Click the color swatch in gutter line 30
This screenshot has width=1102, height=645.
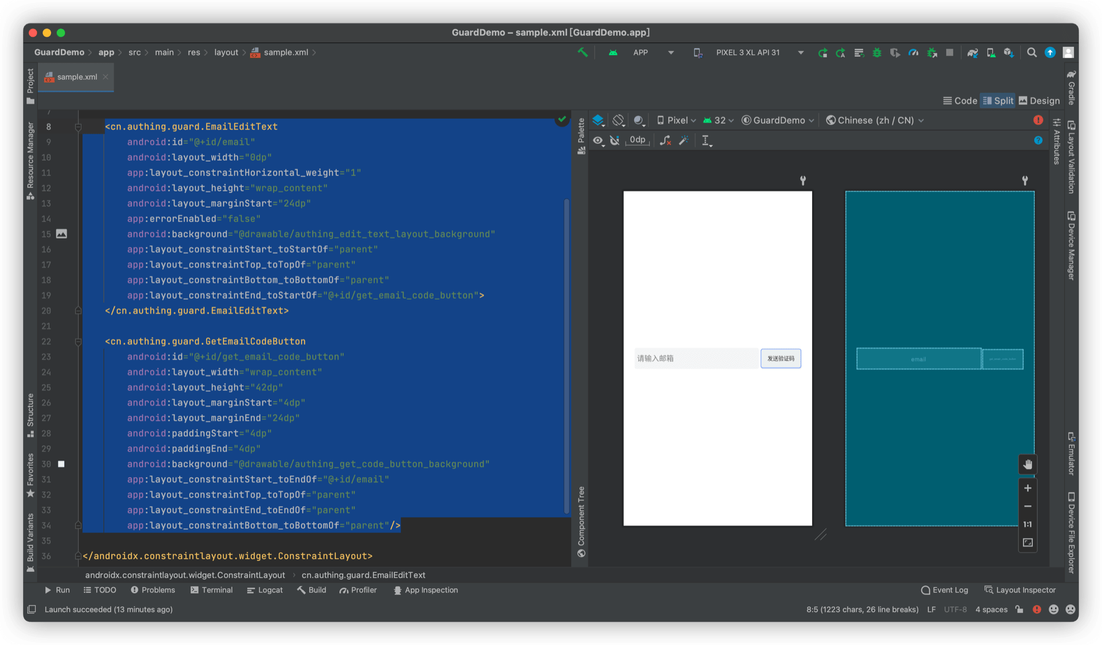point(61,464)
